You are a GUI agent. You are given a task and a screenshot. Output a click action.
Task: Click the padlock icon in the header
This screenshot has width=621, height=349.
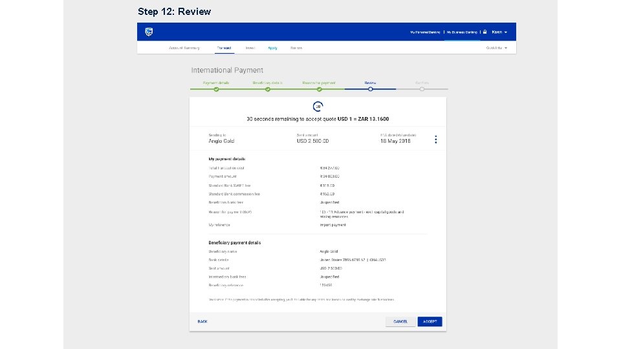click(x=485, y=32)
